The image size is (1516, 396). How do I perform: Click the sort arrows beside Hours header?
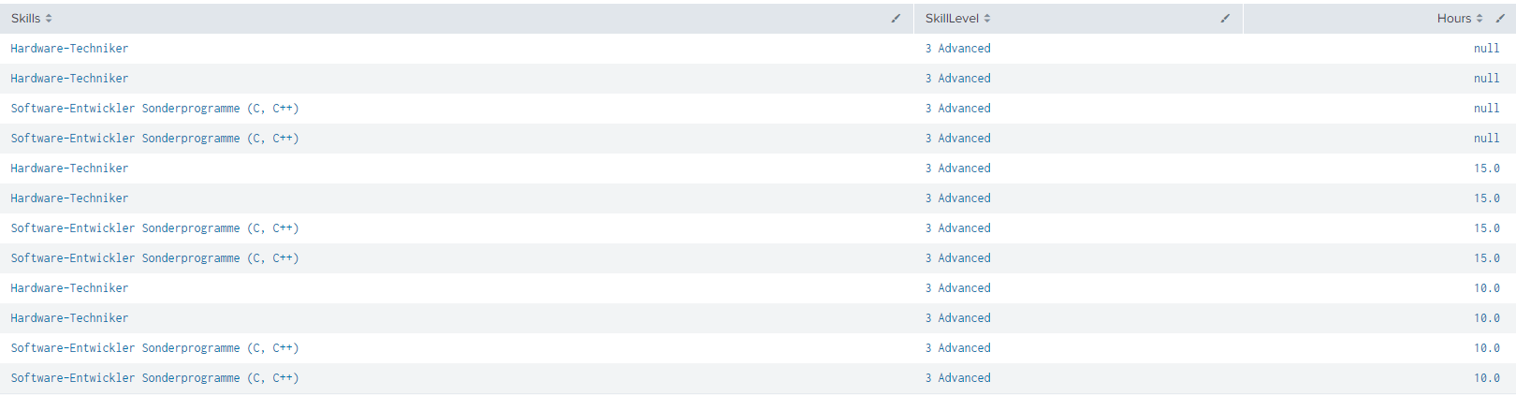(x=1480, y=19)
